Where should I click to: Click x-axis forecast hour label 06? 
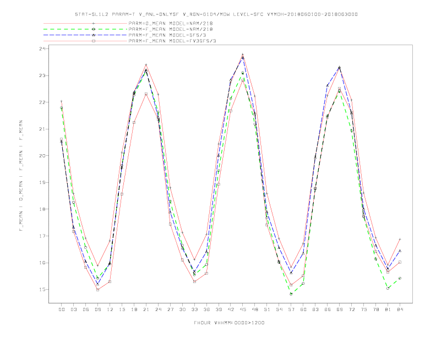(x=86, y=309)
